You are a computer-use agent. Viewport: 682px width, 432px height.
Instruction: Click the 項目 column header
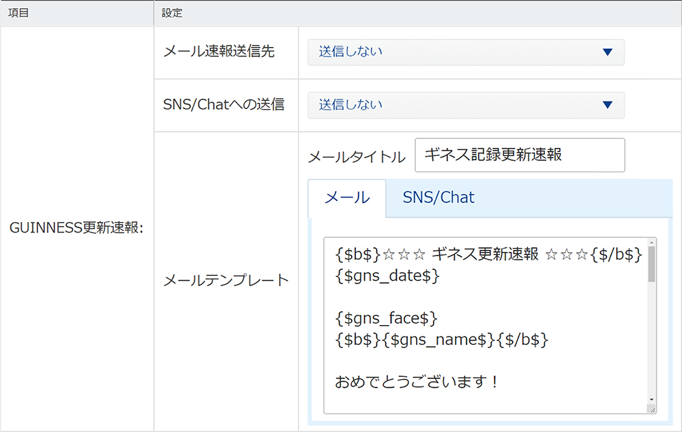(x=18, y=13)
